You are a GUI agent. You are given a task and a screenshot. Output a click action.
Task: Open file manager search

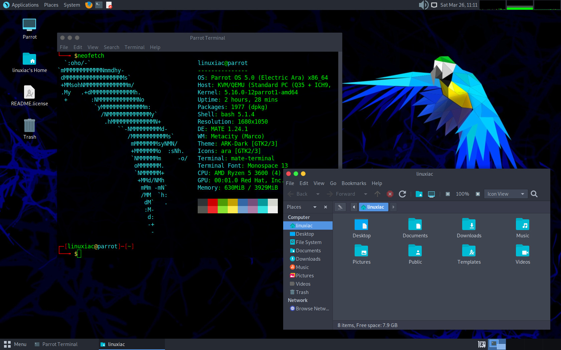tap(534, 194)
